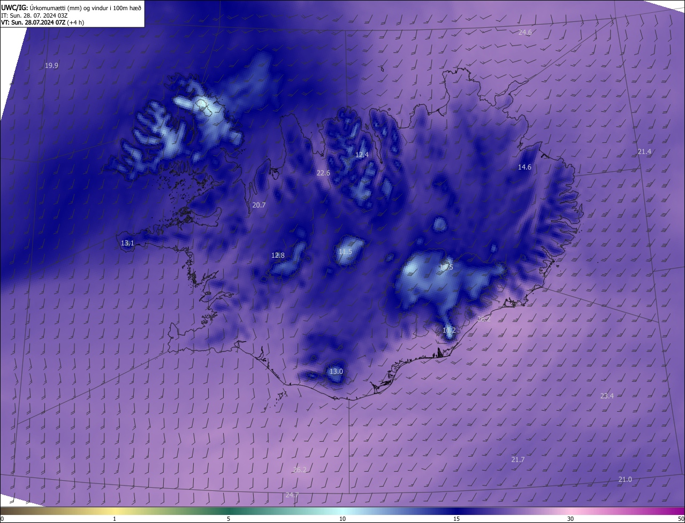Click the 13.0 value label
This screenshot has width=685, height=523.
(336, 371)
